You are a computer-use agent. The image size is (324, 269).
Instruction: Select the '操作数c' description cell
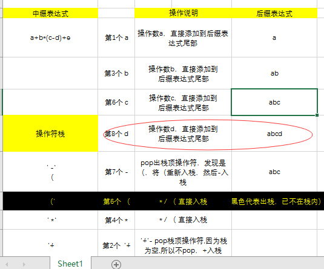coord(183,102)
